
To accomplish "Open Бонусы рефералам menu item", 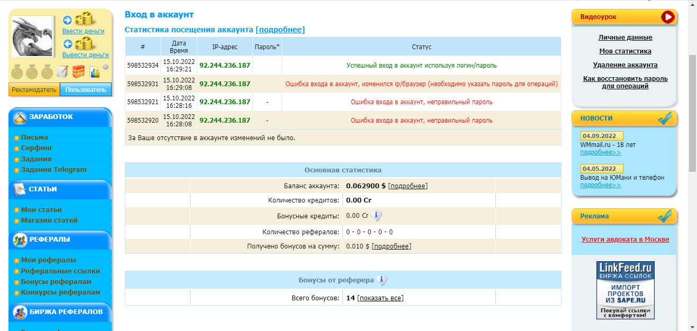I will click(56, 281).
